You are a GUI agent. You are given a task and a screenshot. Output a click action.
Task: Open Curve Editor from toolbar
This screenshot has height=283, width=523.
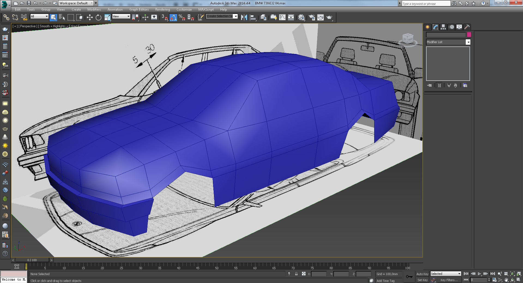click(282, 17)
